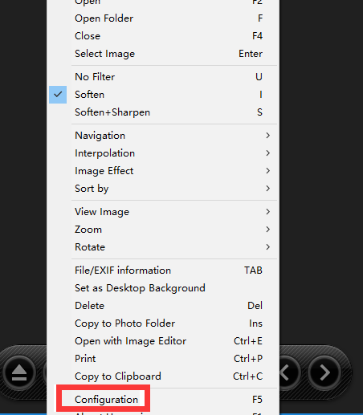This screenshot has height=415, width=363.
Task: Open the Sort by submenu
Action: [163, 189]
